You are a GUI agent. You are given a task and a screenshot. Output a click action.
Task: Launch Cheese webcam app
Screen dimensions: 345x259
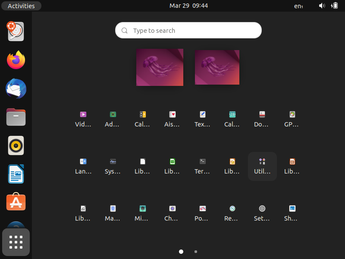coord(172,213)
